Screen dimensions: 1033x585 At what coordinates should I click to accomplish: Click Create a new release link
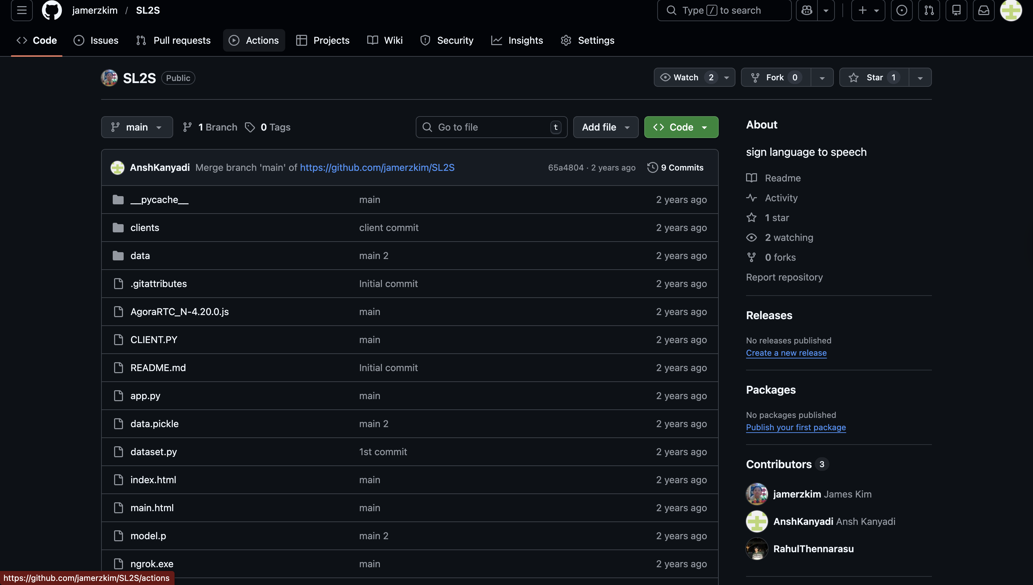[x=786, y=353]
